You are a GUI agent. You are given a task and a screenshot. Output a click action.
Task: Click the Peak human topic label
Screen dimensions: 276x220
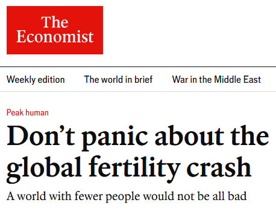[28, 112]
